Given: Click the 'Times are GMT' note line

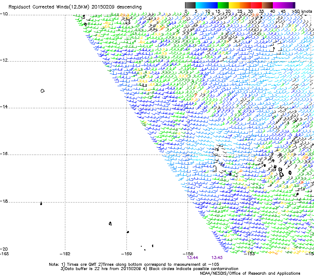Looking at the screenshot, I should [134, 265].
